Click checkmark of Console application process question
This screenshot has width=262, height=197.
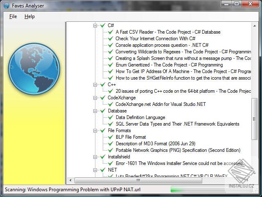pos(111,45)
